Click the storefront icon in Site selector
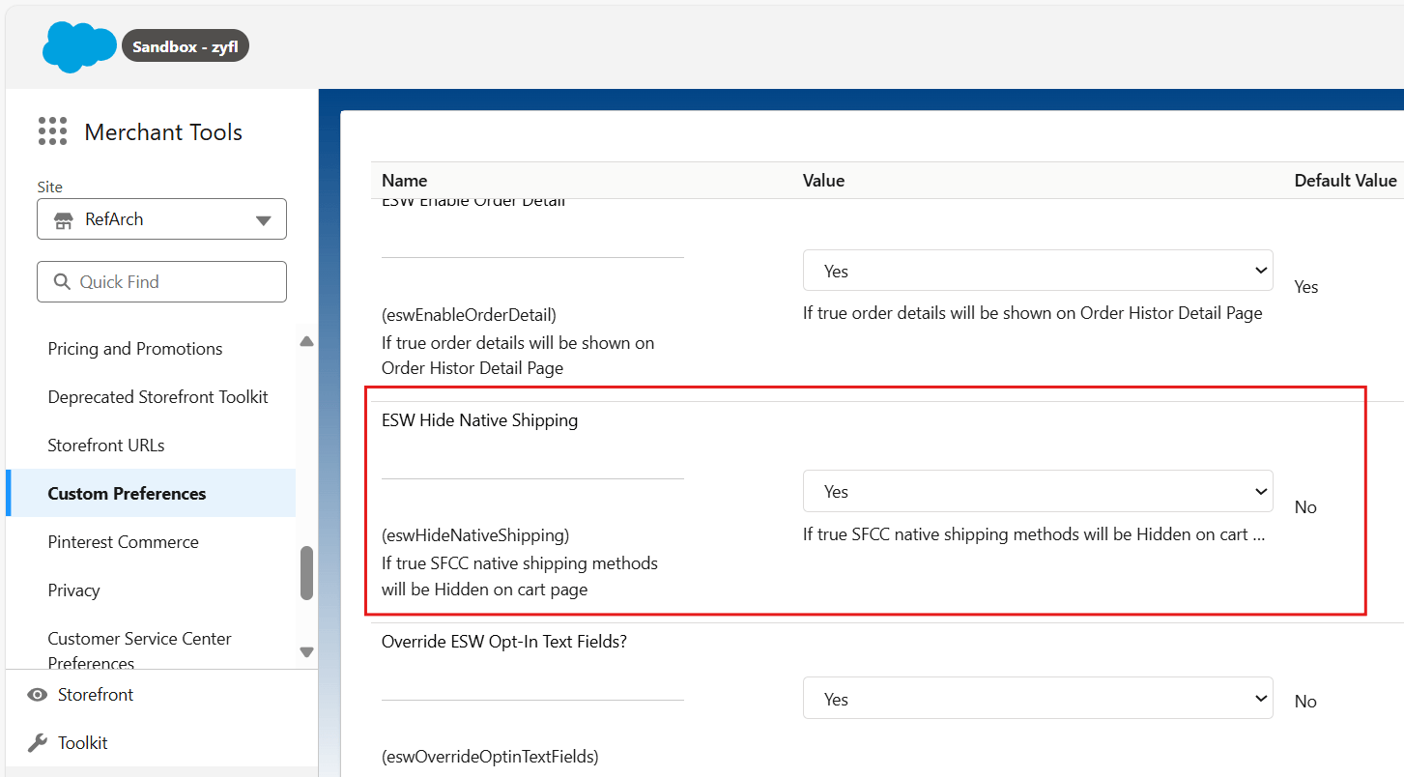This screenshot has width=1404, height=777. point(64,219)
